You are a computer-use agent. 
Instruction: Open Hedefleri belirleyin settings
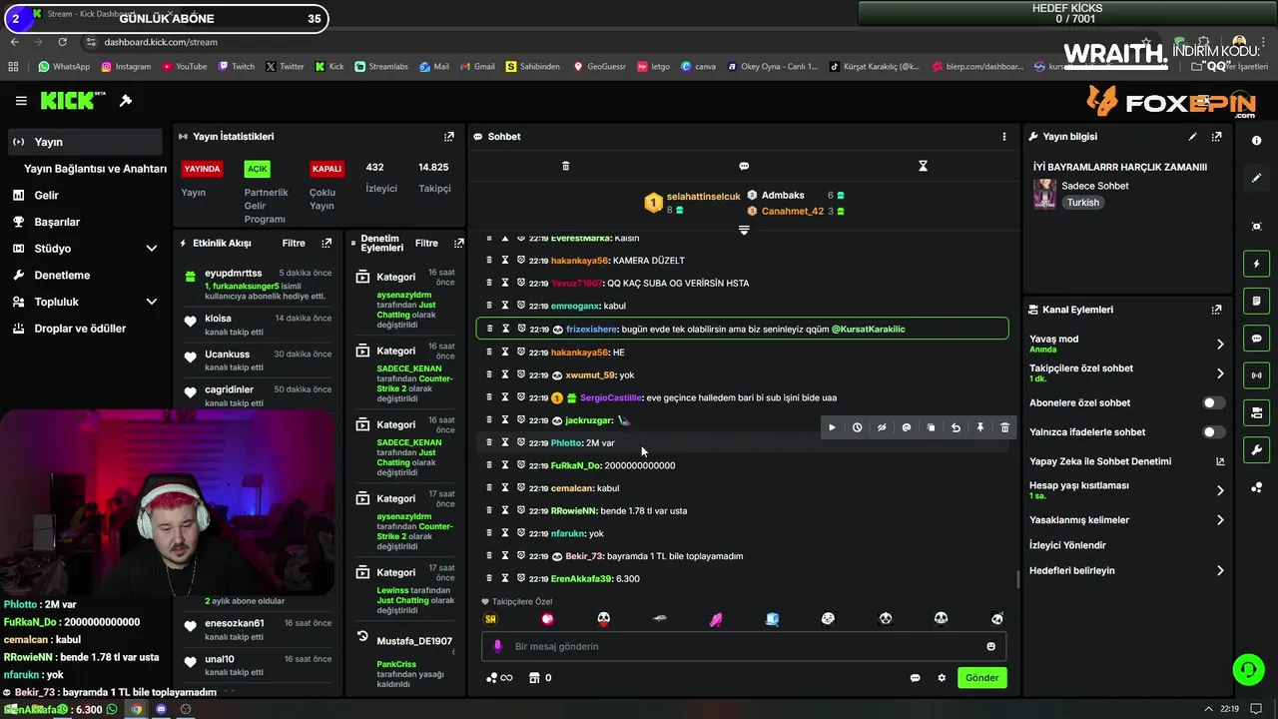click(x=1126, y=571)
